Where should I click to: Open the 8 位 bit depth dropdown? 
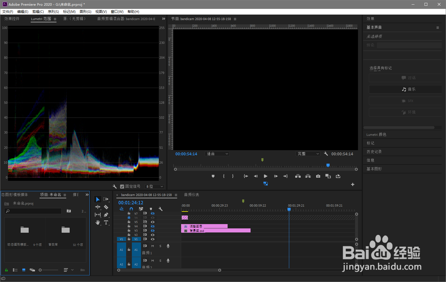click(x=154, y=187)
